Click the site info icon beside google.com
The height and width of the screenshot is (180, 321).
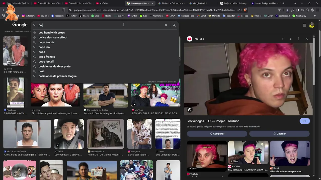point(70,10)
